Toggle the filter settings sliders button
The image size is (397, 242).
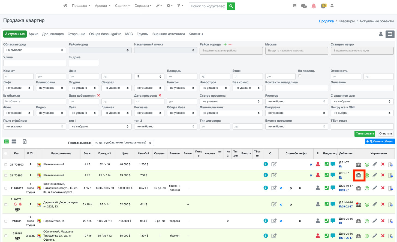pos(390,34)
